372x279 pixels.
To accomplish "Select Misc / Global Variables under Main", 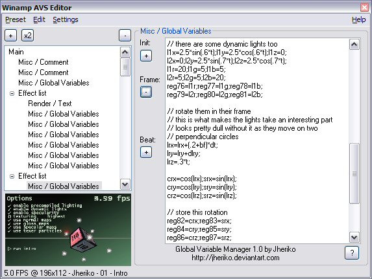I will pyautogui.click(x=54, y=83).
